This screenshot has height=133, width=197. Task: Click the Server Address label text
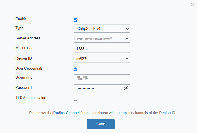click(28, 38)
